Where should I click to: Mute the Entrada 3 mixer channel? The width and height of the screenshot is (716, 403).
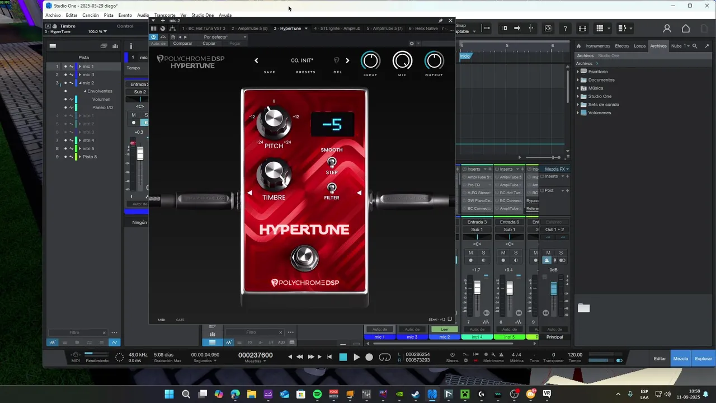coord(470,253)
